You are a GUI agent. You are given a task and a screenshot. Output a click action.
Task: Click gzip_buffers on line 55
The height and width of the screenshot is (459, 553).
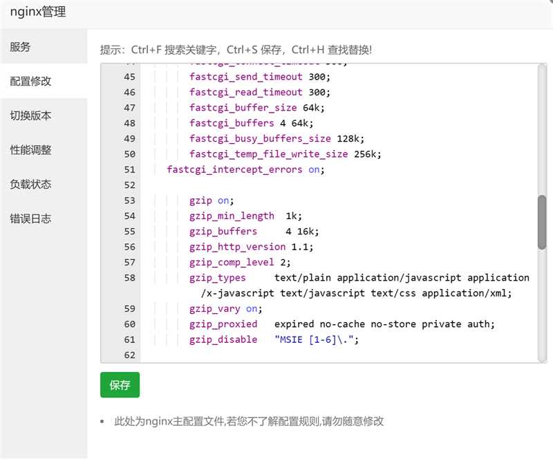click(x=223, y=232)
